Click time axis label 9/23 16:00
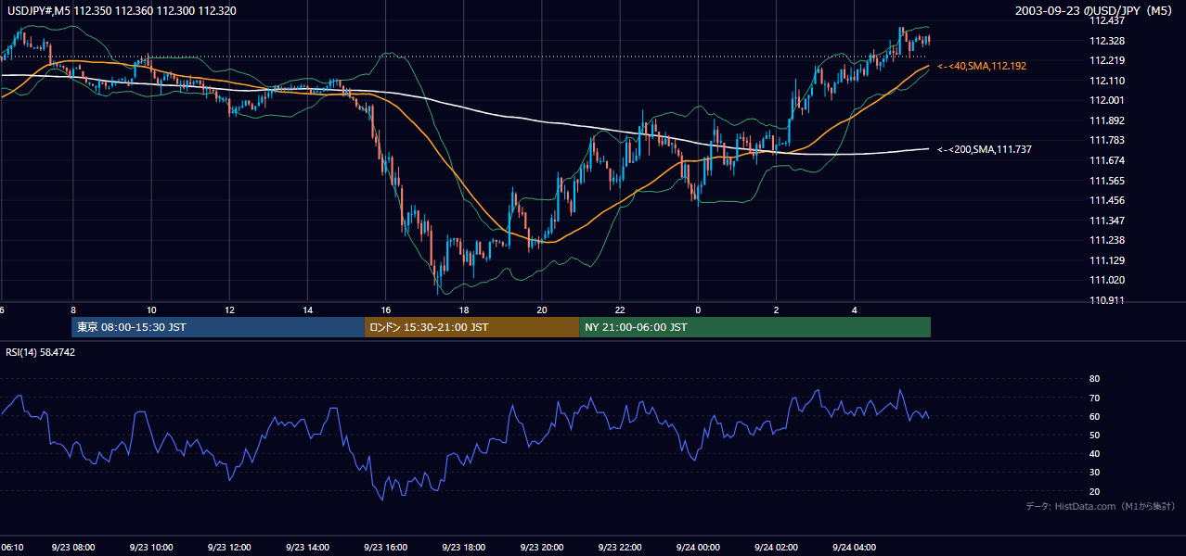1186x556 pixels. click(x=385, y=548)
